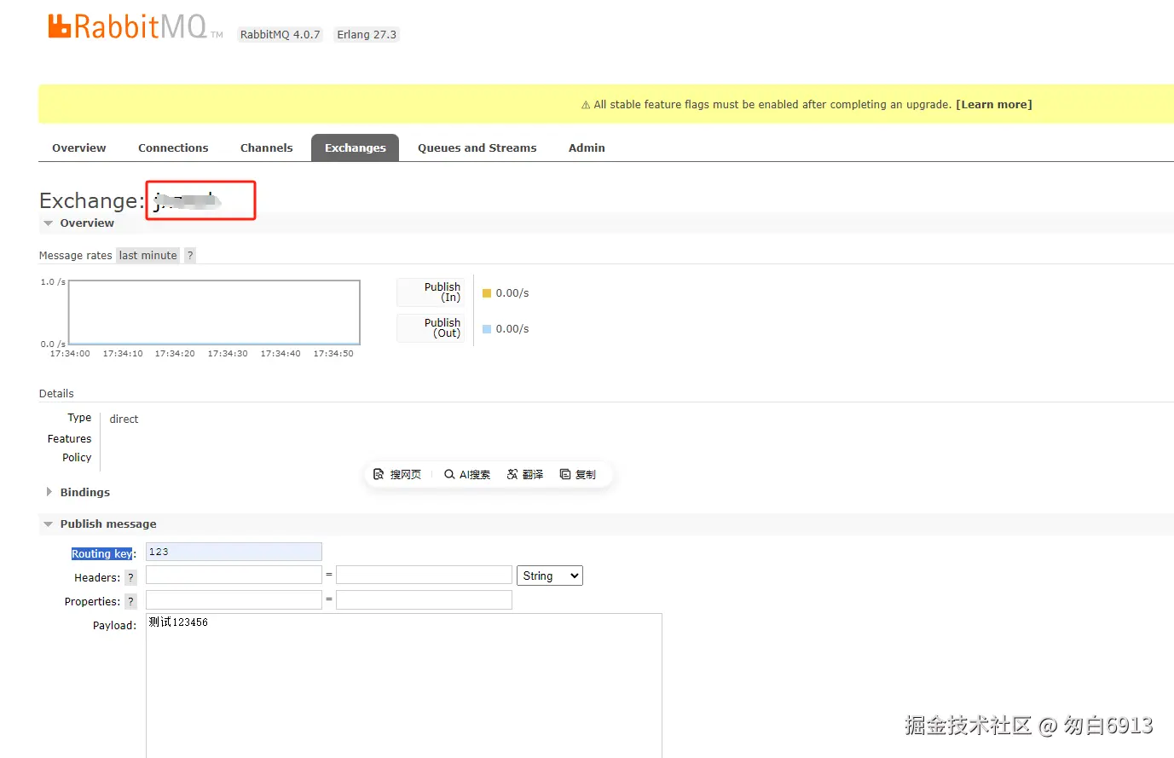Focus the Routing key field
The height and width of the screenshot is (758, 1174).
click(x=234, y=552)
